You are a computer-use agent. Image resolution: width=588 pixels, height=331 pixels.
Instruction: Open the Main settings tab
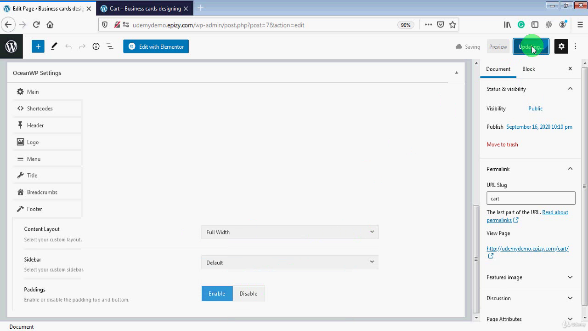(47, 91)
